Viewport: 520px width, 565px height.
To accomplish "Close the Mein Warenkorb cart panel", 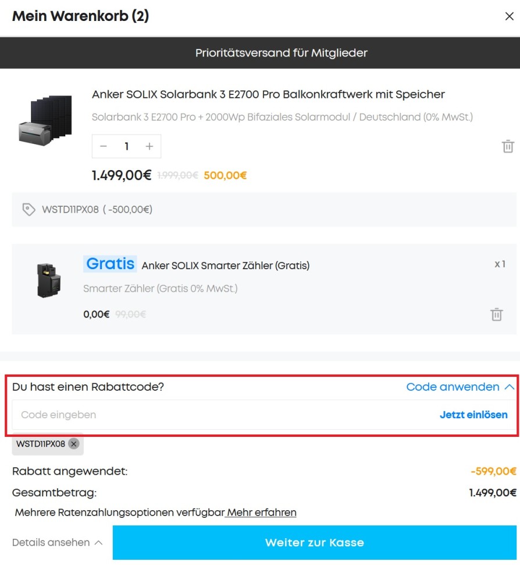I will click(509, 16).
